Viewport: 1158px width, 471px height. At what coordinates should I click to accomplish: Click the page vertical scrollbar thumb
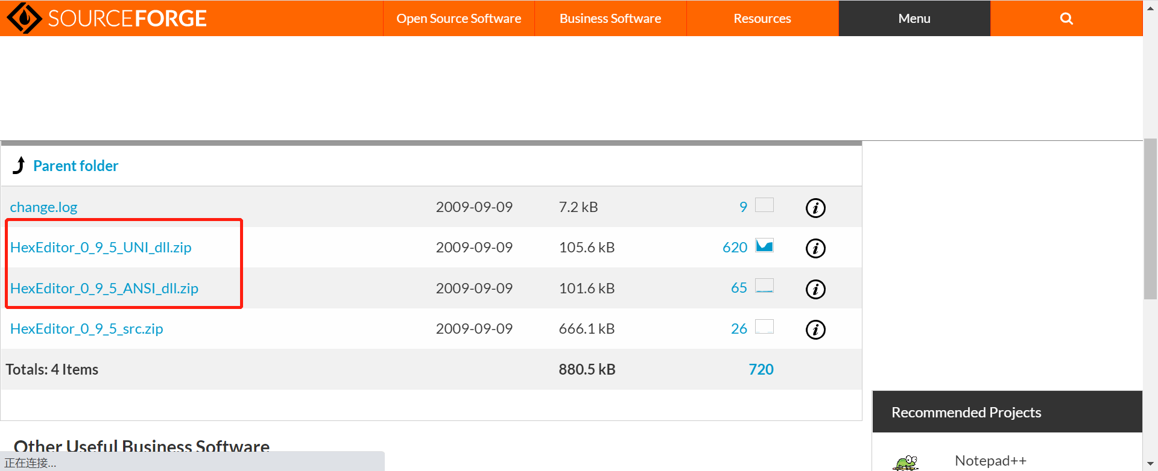pos(1150,219)
